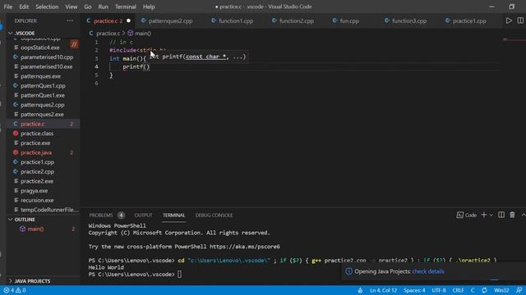Change line endings via CRLF
Image resolution: width=526 pixels, height=295 pixels.
coord(458,290)
